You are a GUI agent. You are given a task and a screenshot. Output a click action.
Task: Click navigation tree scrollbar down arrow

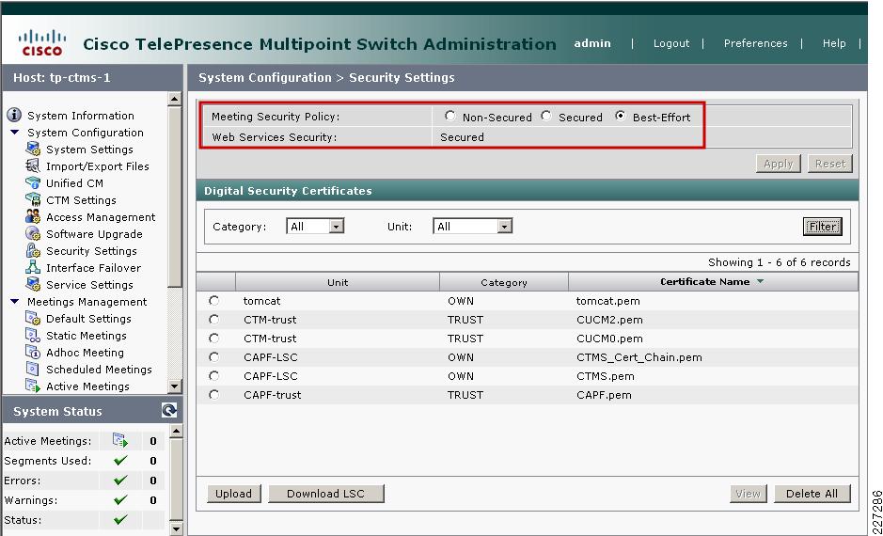pyautogui.click(x=175, y=386)
